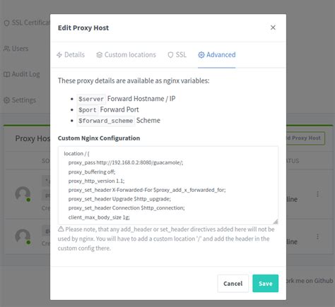This screenshot has height=307, width=335.
Task: Click the SSL shield icon
Action: (170, 55)
